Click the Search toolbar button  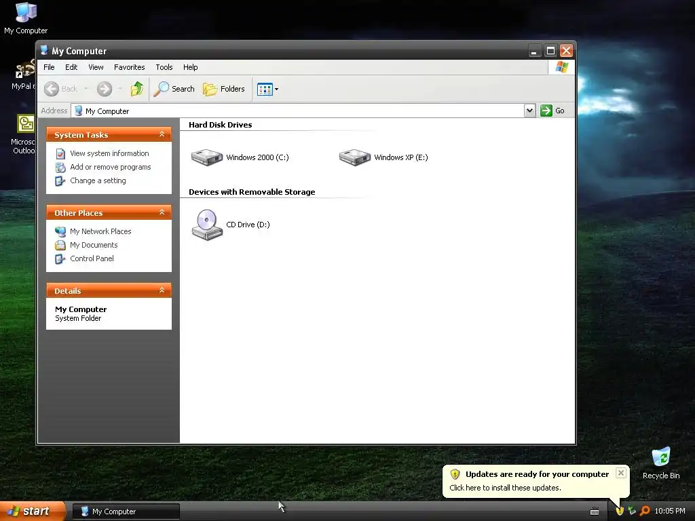click(174, 89)
